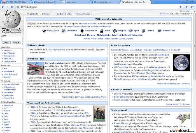The height and width of the screenshot is (133, 196).
Task: Open Cannstatter Wasen news link
Action: (x=120, y=50)
